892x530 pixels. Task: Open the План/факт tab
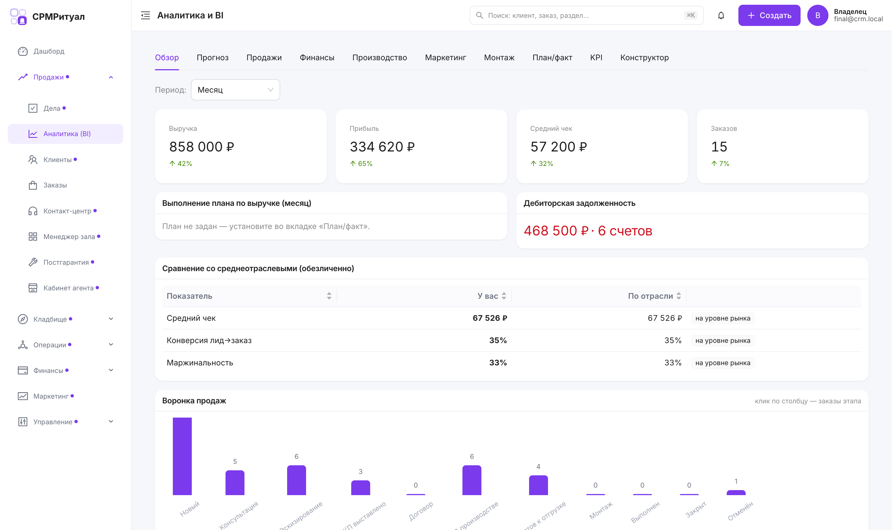pyautogui.click(x=552, y=57)
